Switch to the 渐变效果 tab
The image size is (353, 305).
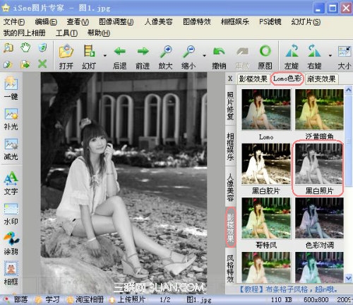[x=321, y=79]
